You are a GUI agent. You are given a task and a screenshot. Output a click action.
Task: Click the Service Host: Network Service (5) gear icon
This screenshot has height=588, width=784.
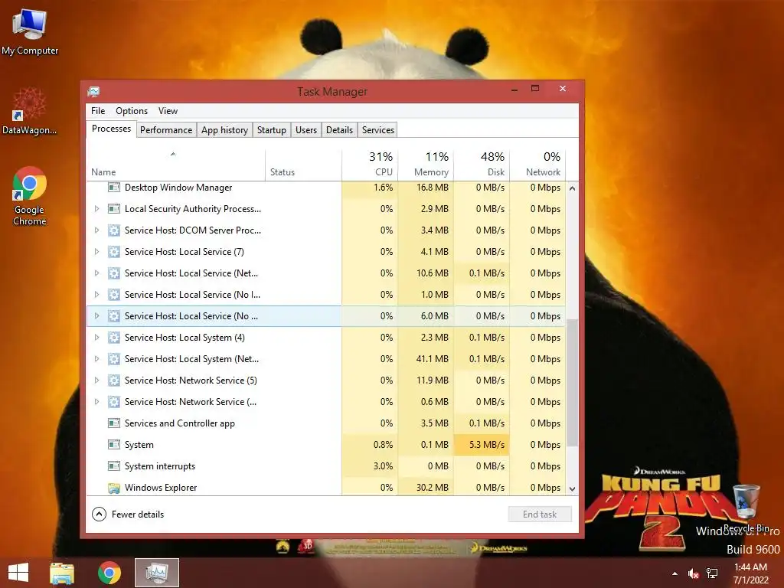pos(114,381)
